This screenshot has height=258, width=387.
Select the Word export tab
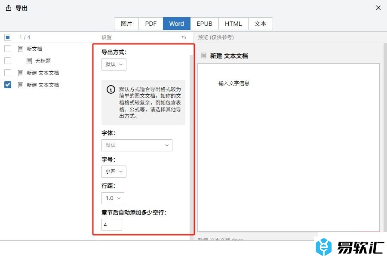[176, 24]
